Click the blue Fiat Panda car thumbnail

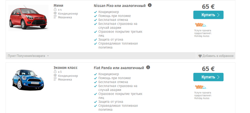click(28, 80)
